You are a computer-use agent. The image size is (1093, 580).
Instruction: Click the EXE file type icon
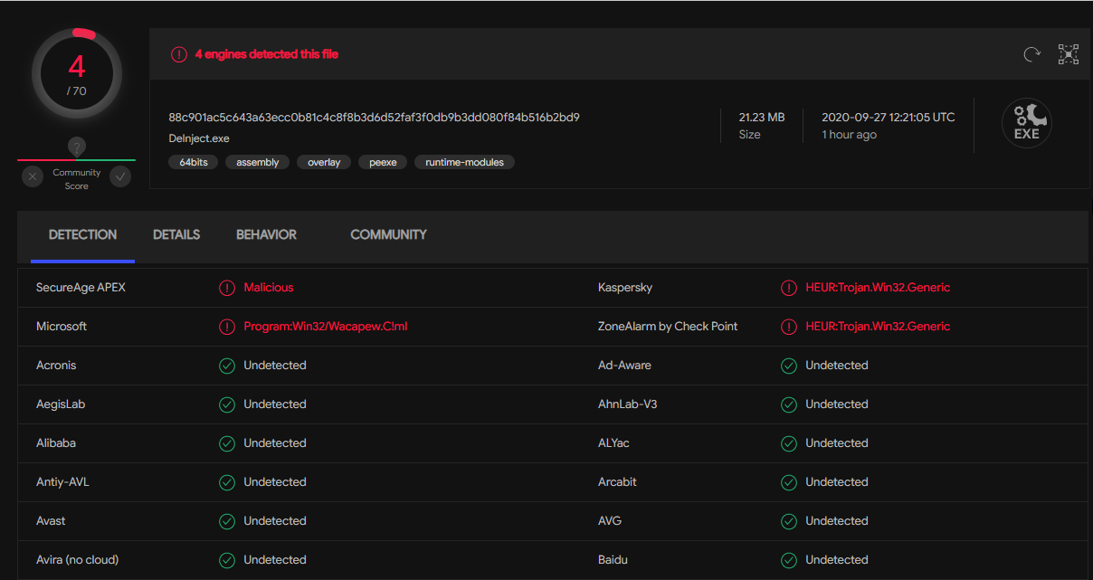tap(1027, 123)
